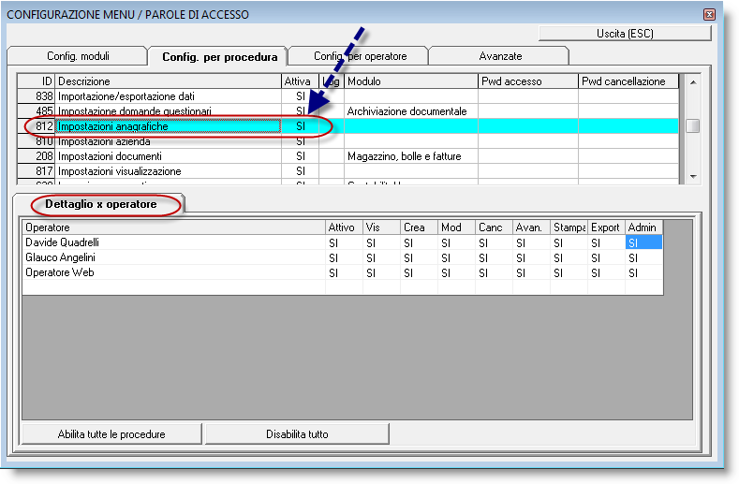Toggle Stampa value for Glauco Angelini
The width and height of the screenshot is (739, 484).
569,257
